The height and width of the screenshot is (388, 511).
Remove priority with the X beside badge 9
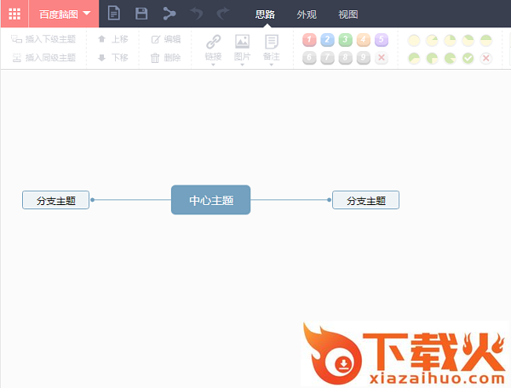click(382, 58)
